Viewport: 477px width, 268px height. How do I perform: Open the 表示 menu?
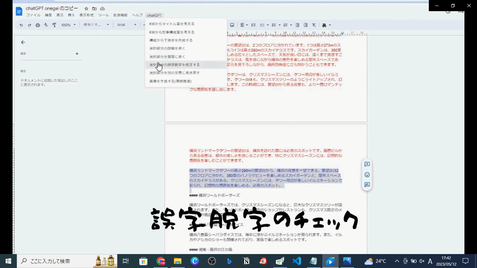coord(60,15)
